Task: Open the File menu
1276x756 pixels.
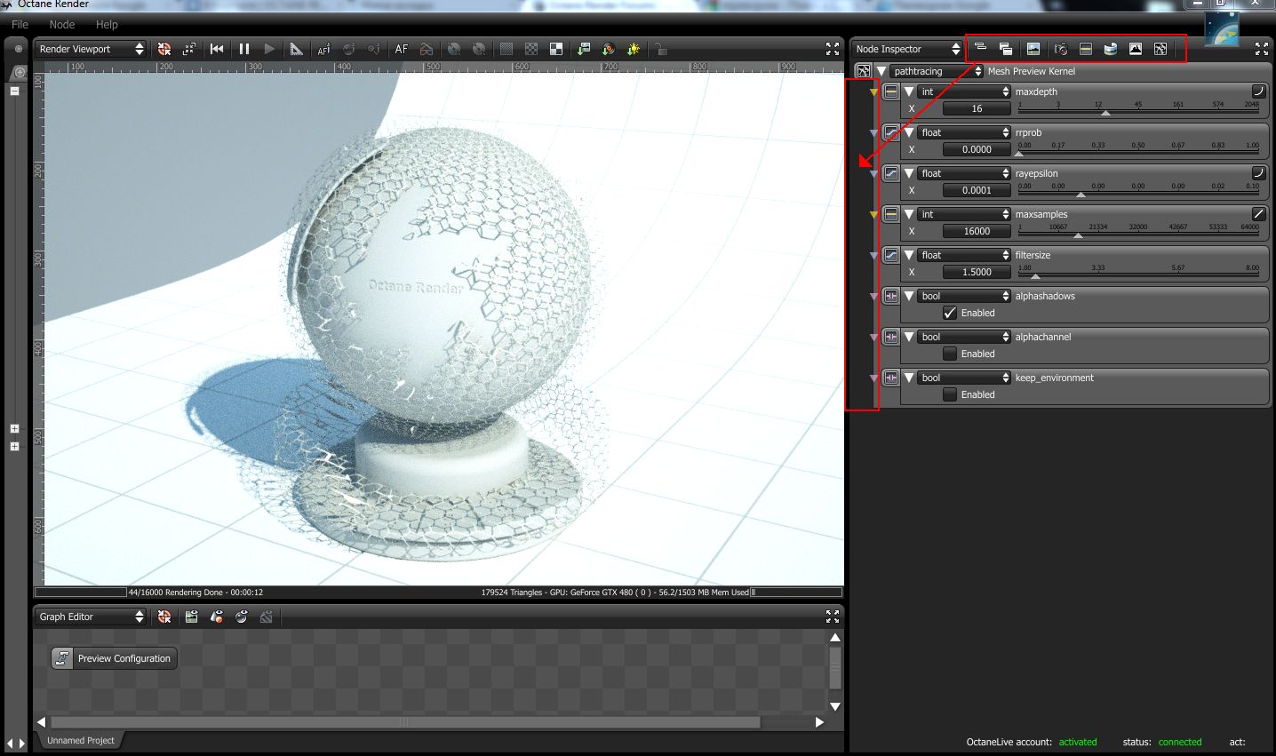Action: point(20,25)
